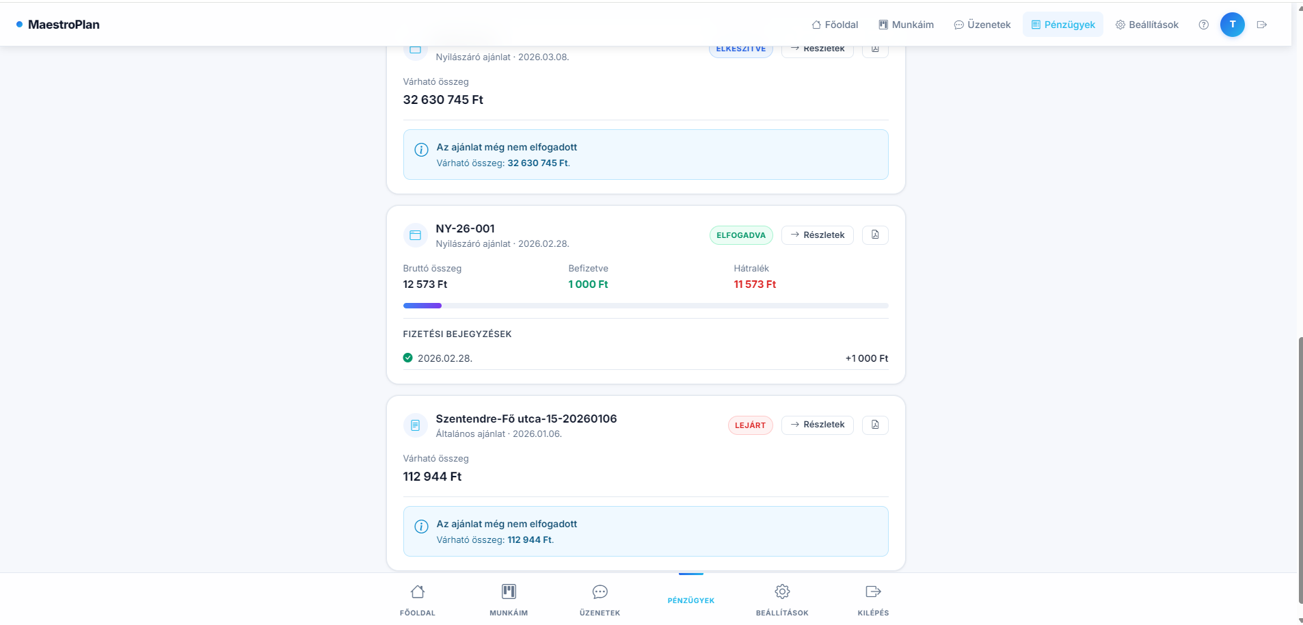Click the help question mark icon

pos(1203,25)
